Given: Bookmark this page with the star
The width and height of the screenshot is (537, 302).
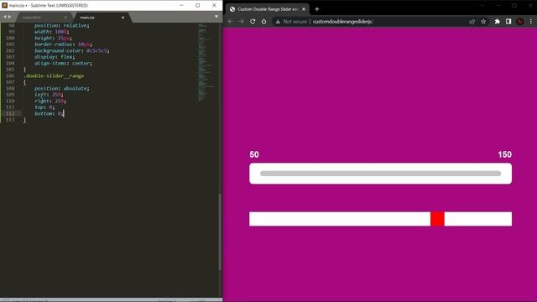Looking at the screenshot, I should [x=483, y=22].
